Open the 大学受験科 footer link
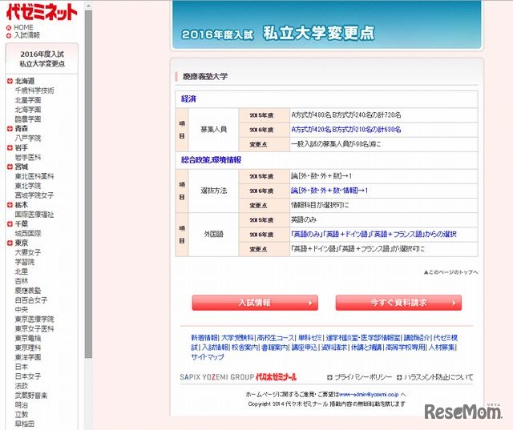The image size is (513, 430). [x=237, y=338]
